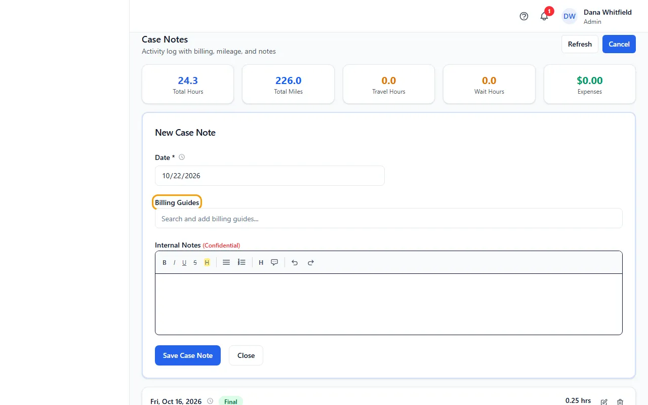This screenshot has width=648, height=405.
Task: Click the 0.25 hrs value
Action: click(x=578, y=400)
